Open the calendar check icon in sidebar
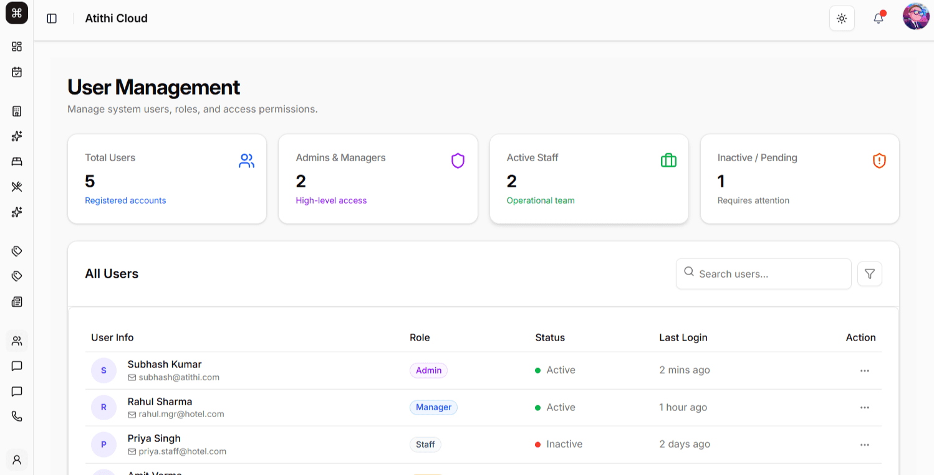This screenshot has width=934, height=475. (17, 72)
